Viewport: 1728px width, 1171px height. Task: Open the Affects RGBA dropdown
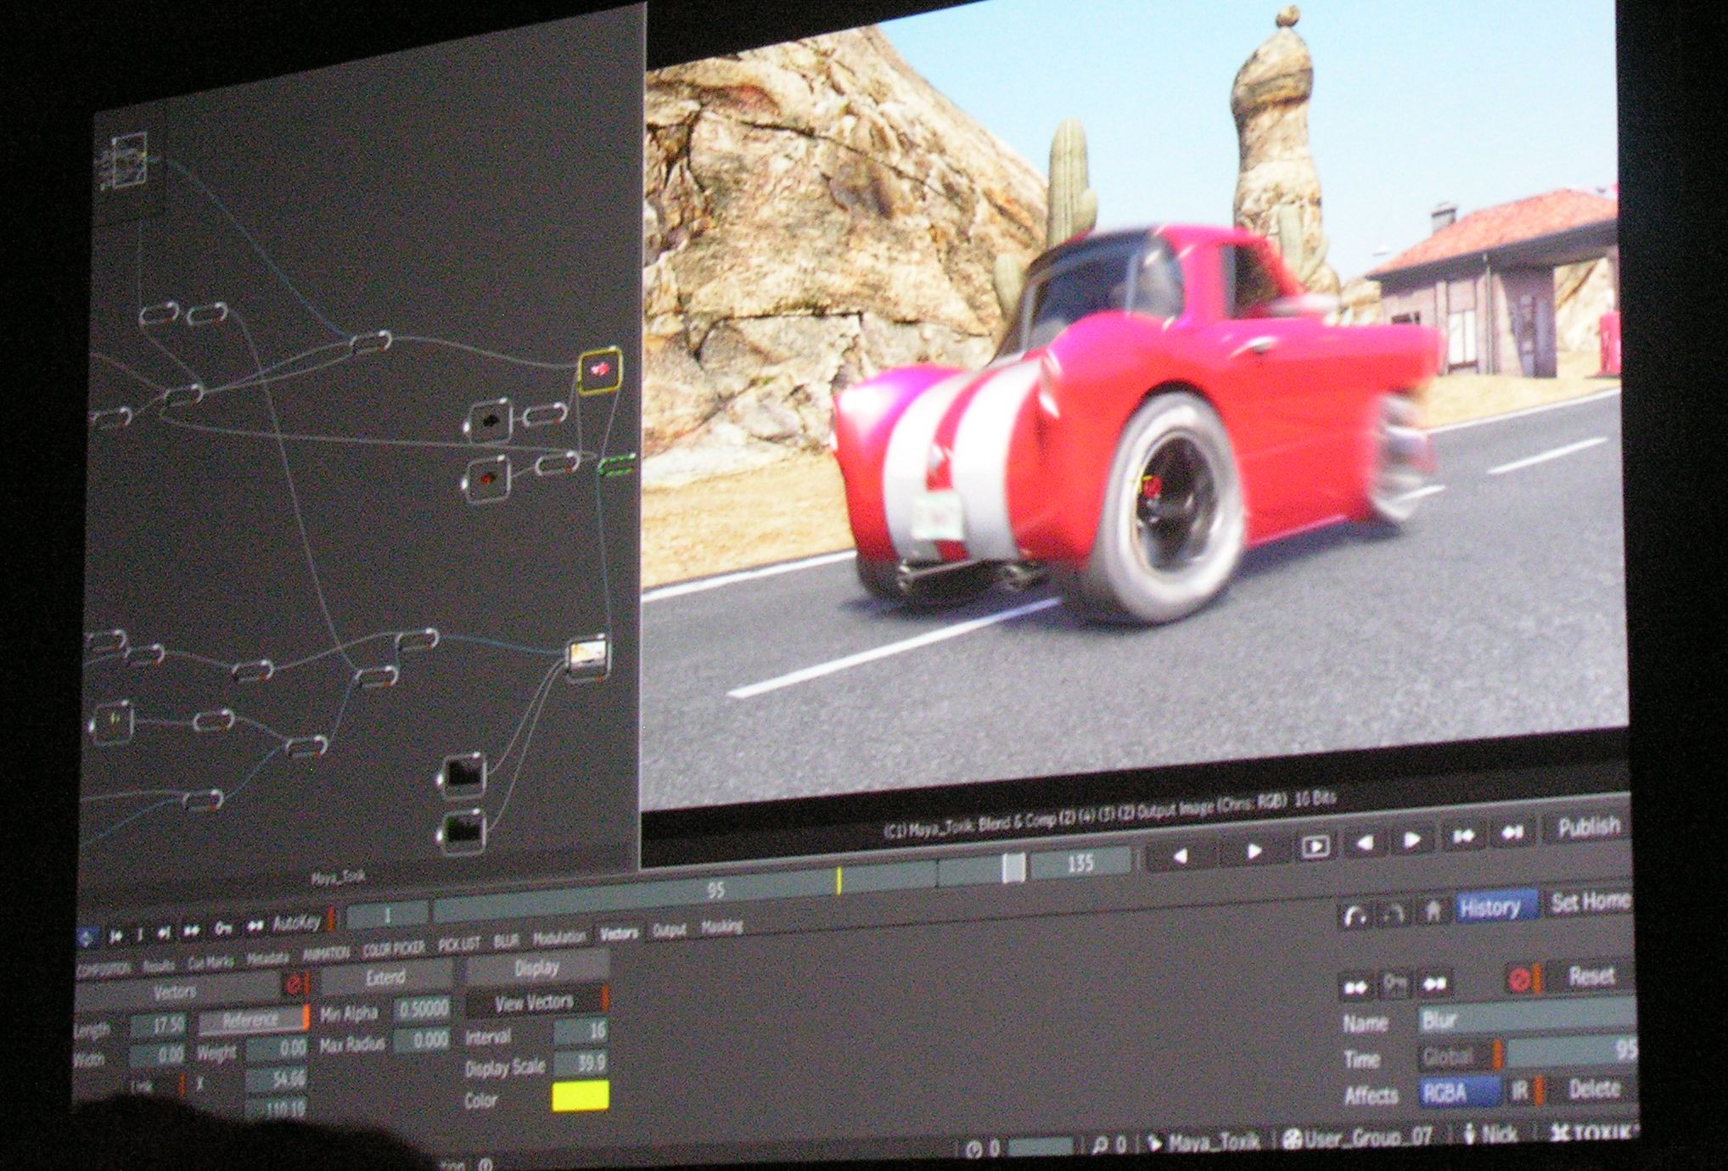pyautogui.click(x=1458, y=1093)
